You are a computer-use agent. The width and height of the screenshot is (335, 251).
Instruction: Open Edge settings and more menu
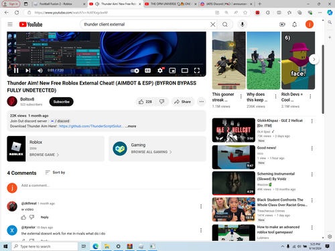click(320, 13)
